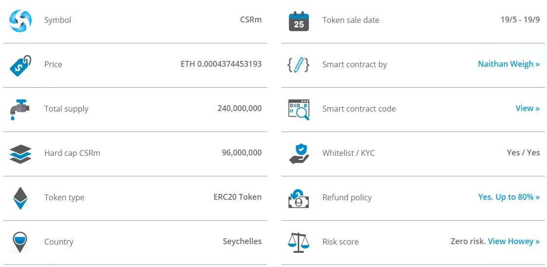Click the banknote Refund policy icon
The height and width of the screenshot is (267, 547).
click(x=299, y=198)
